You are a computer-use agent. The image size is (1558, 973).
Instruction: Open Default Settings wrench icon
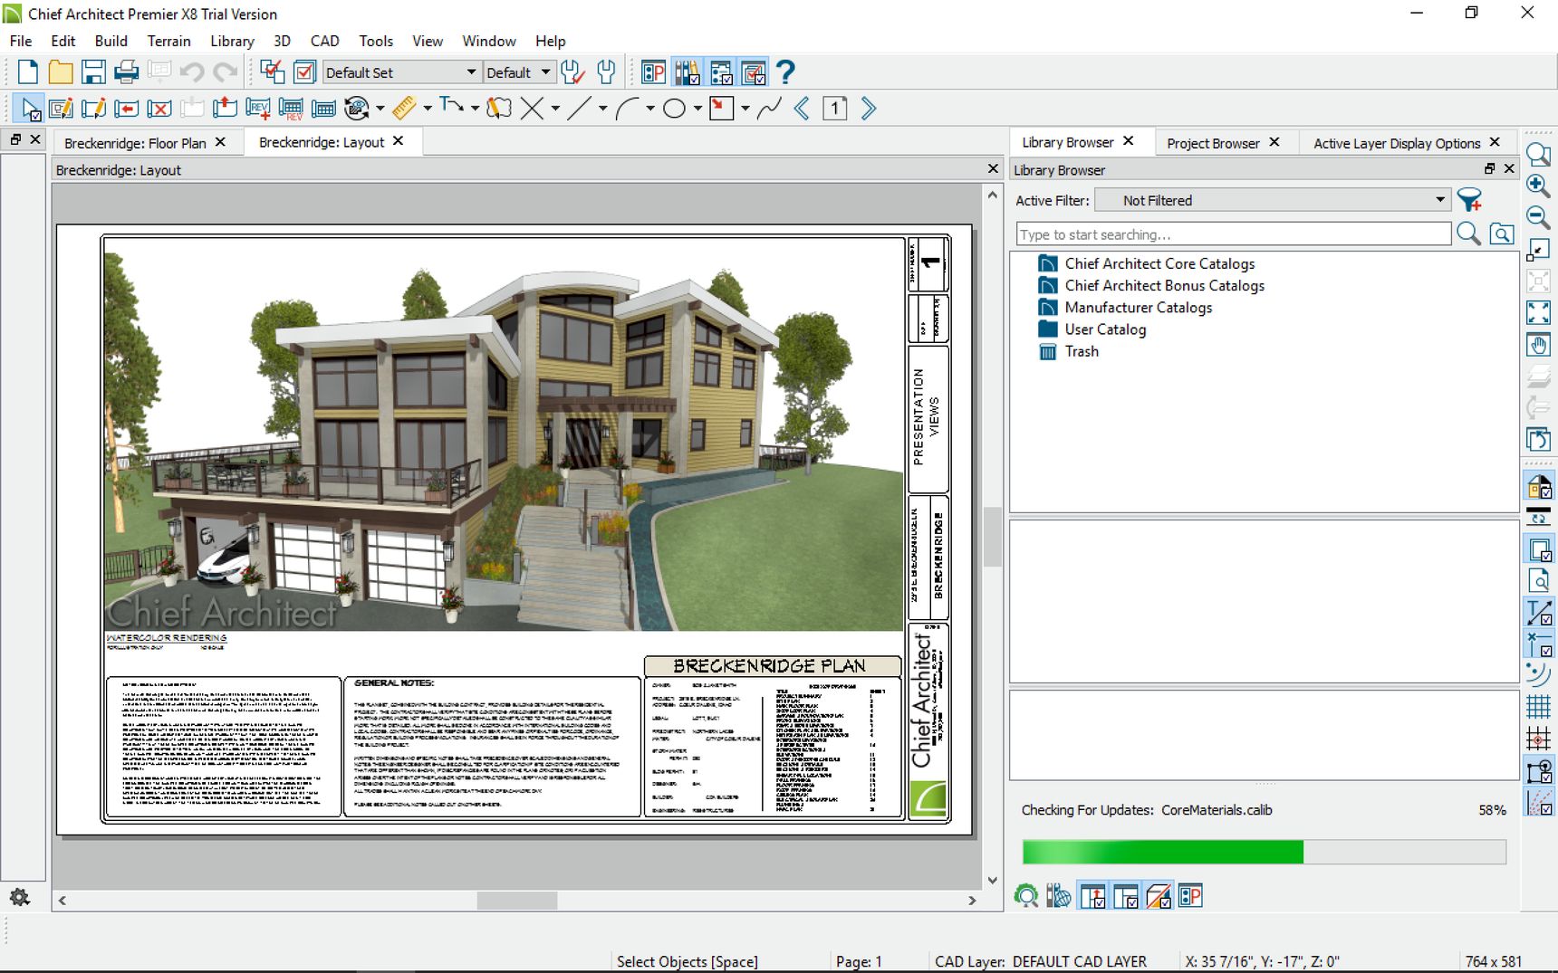pyautogui.click(x=607, y=72)
